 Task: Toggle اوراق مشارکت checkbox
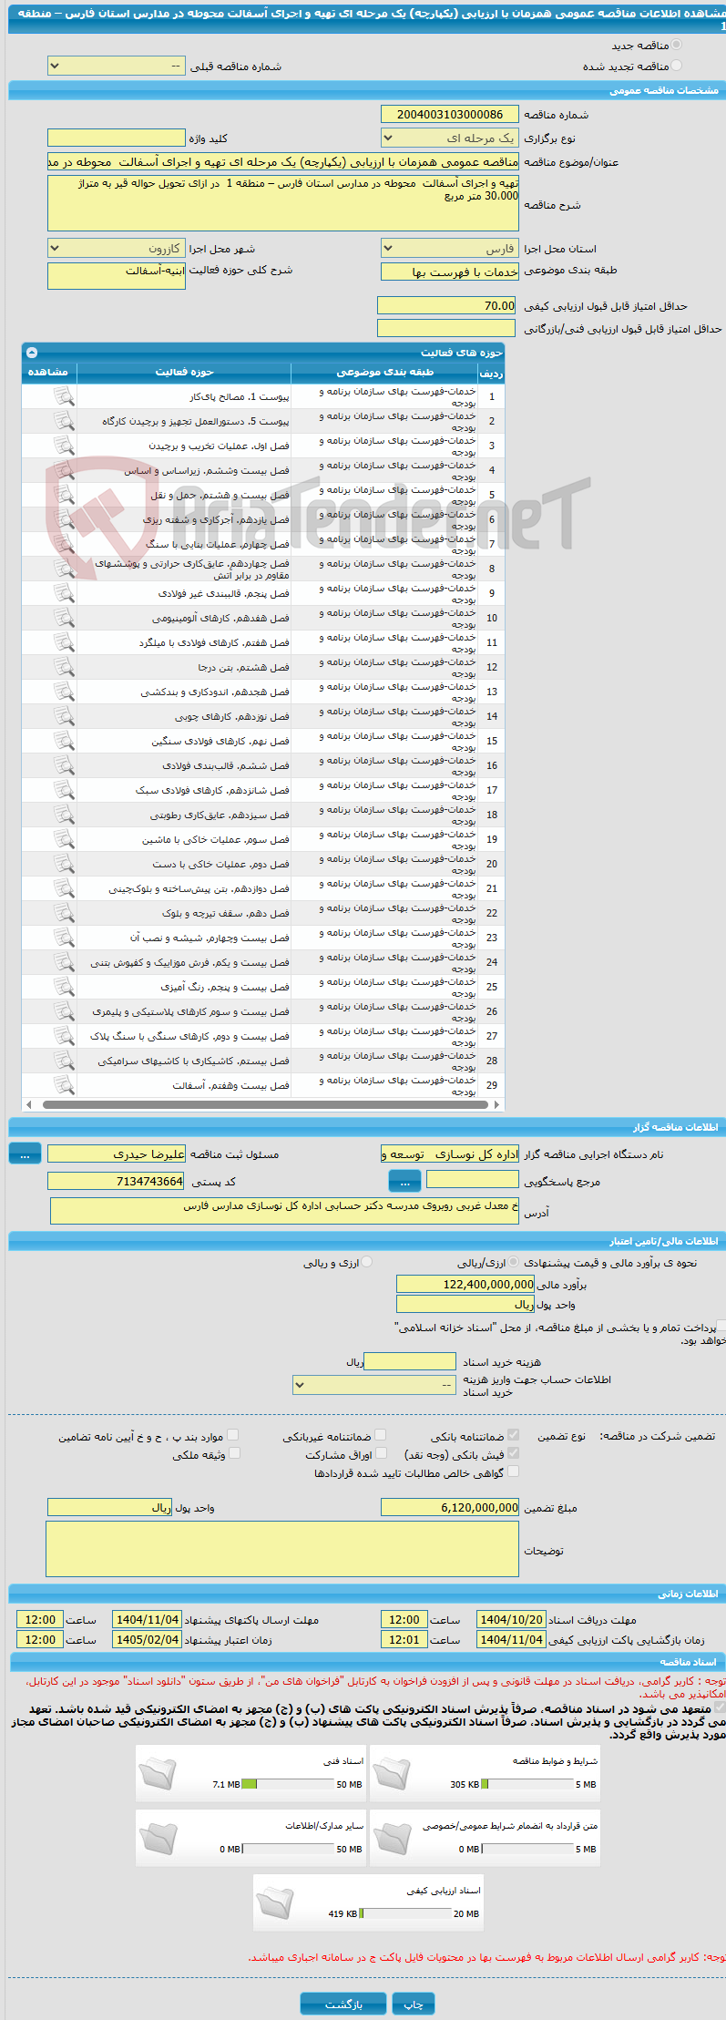(381, 1453)
